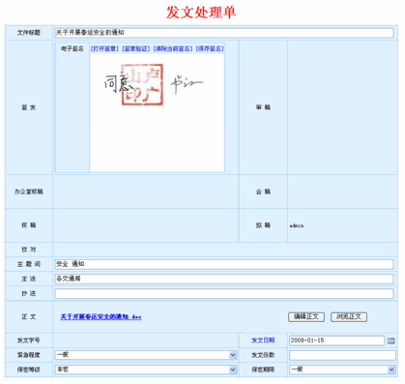This screenshot has width=405, height=384.
Task: Click the 打开签章 link
Action: tap(104, 48)
